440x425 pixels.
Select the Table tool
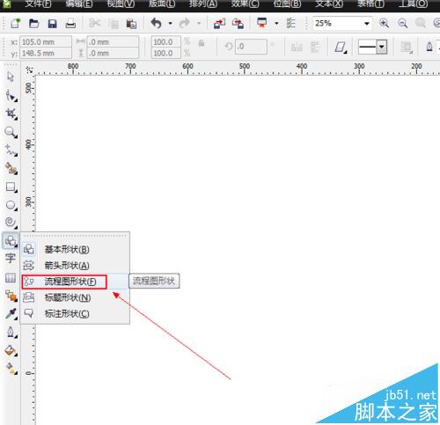[x=11, y=277]
